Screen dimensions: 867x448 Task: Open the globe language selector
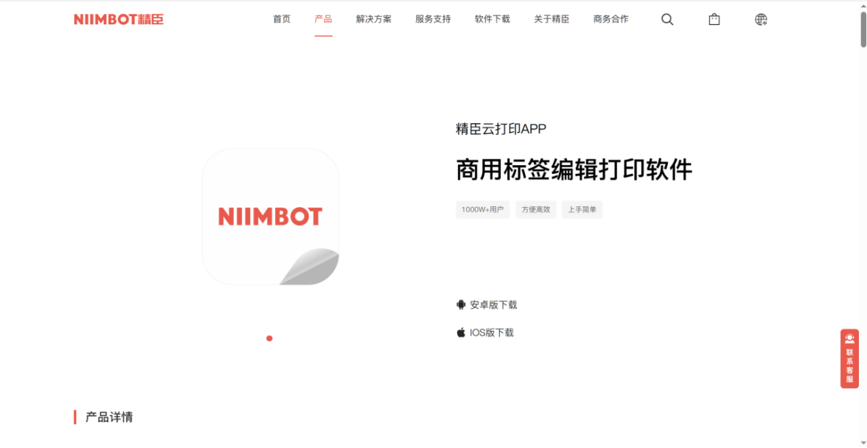761,19
